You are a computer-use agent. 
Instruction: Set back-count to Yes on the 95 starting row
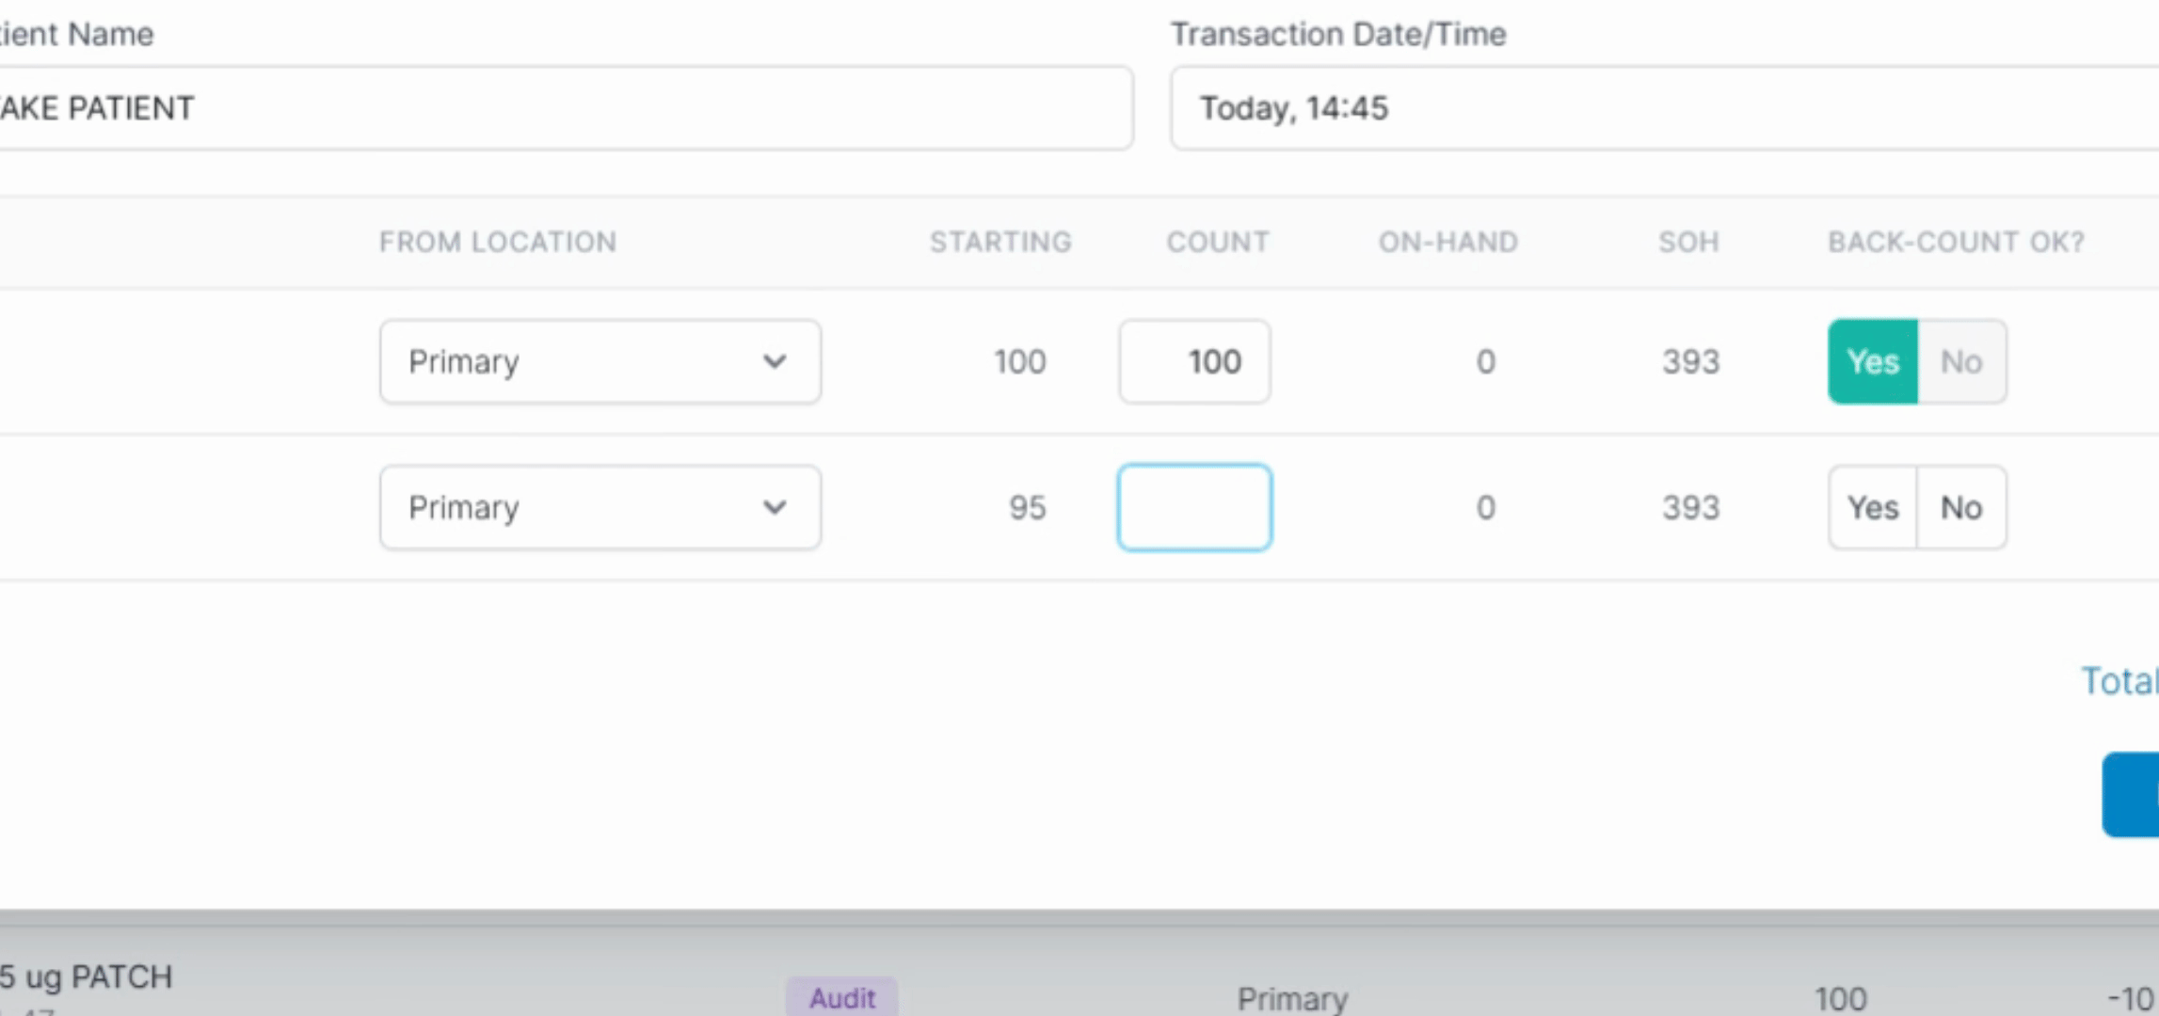tap(1872, 507)
